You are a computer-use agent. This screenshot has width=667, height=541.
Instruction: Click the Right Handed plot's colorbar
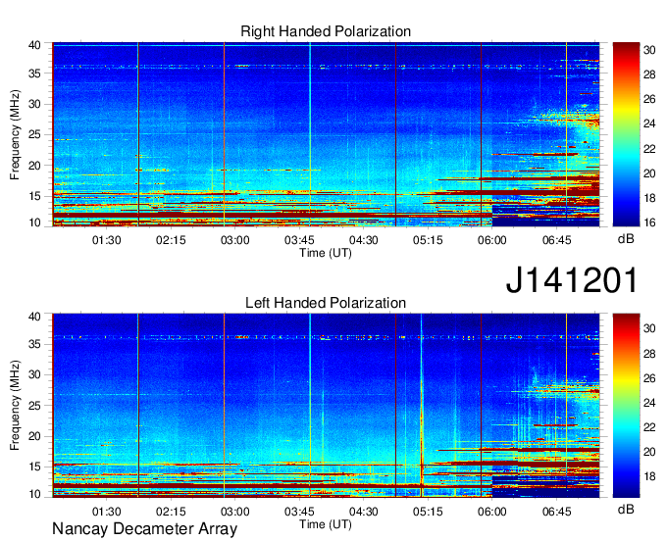pyautogui.click(x=626, y=134)
